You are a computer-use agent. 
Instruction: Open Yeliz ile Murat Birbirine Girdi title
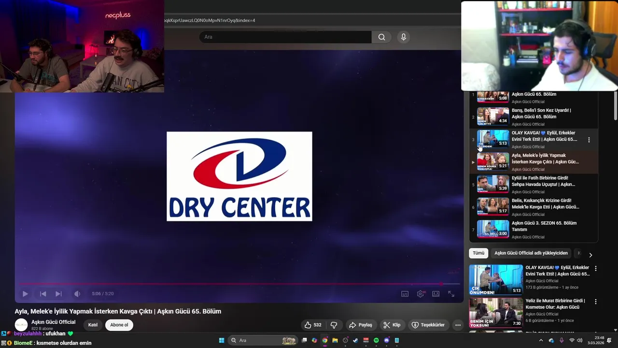[x=555, y=304]
